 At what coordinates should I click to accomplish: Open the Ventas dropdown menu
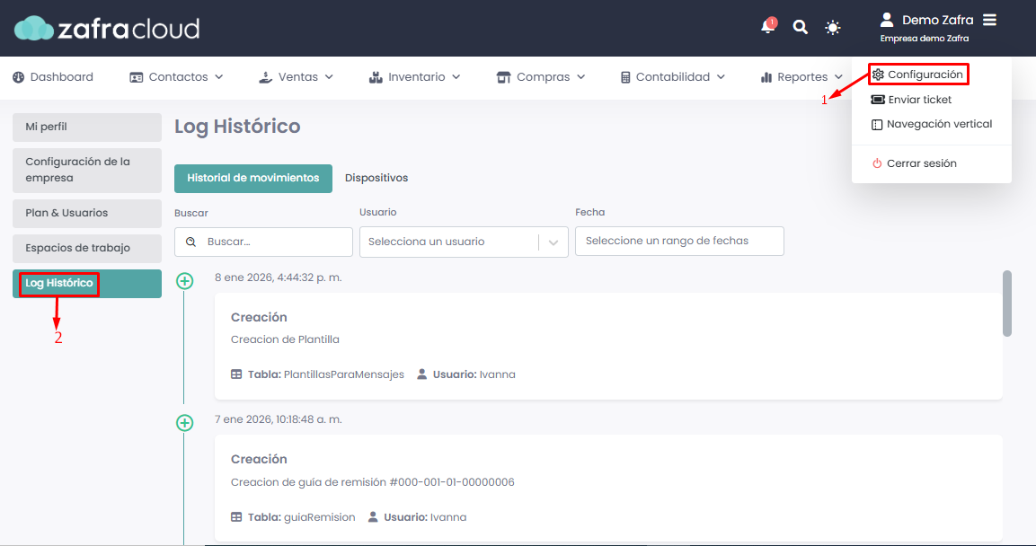pos(296,77)
